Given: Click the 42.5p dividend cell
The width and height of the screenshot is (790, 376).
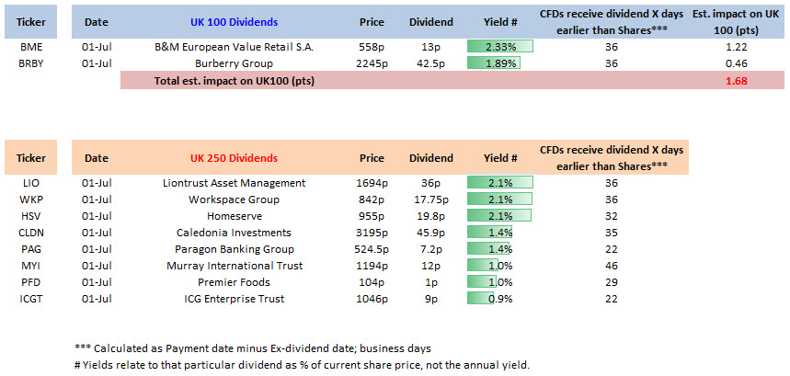Looking at the screenshot, I should coord(430,64).
